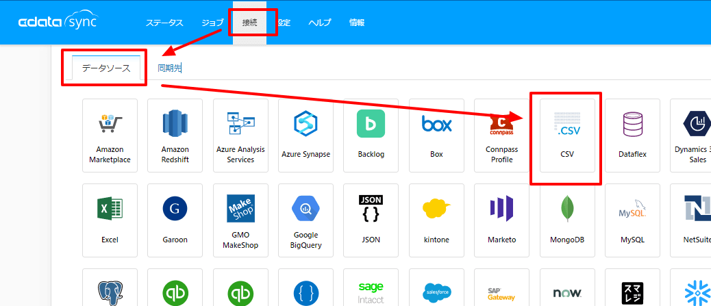Select the NetSuite connector icon

(697, 209)
